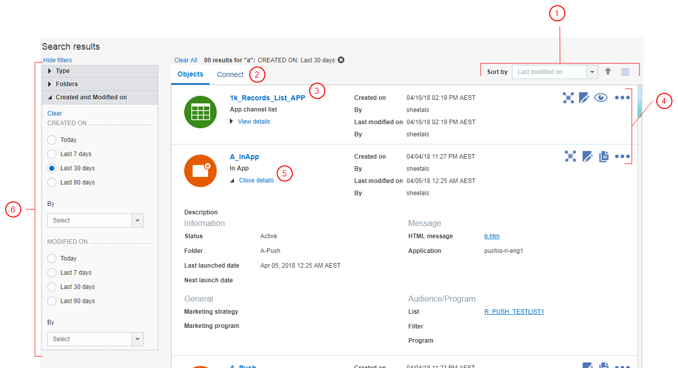
Task: Open the Objects tab
Action: 190,74
